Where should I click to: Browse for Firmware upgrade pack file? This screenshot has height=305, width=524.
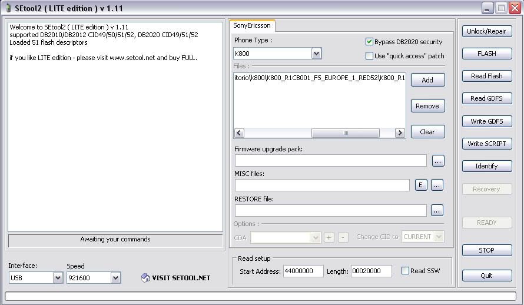coord(438,161)
